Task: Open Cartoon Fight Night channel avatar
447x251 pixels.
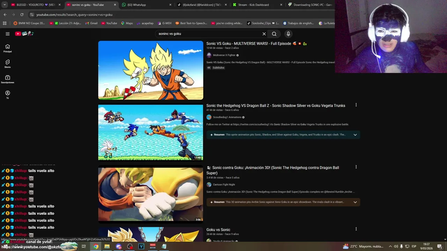Action: click(x=209, y=184)
